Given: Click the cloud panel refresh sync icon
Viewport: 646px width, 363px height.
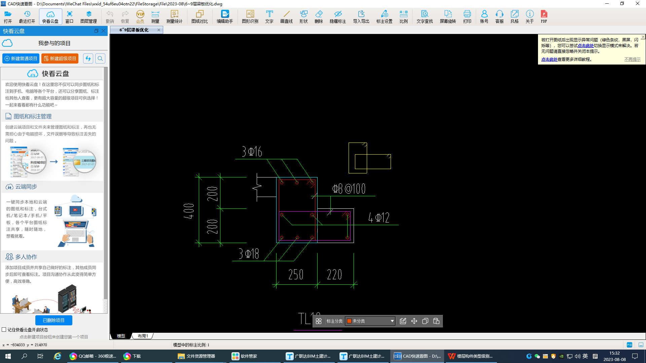Looking at the screenshot, I should pos(88,58).
